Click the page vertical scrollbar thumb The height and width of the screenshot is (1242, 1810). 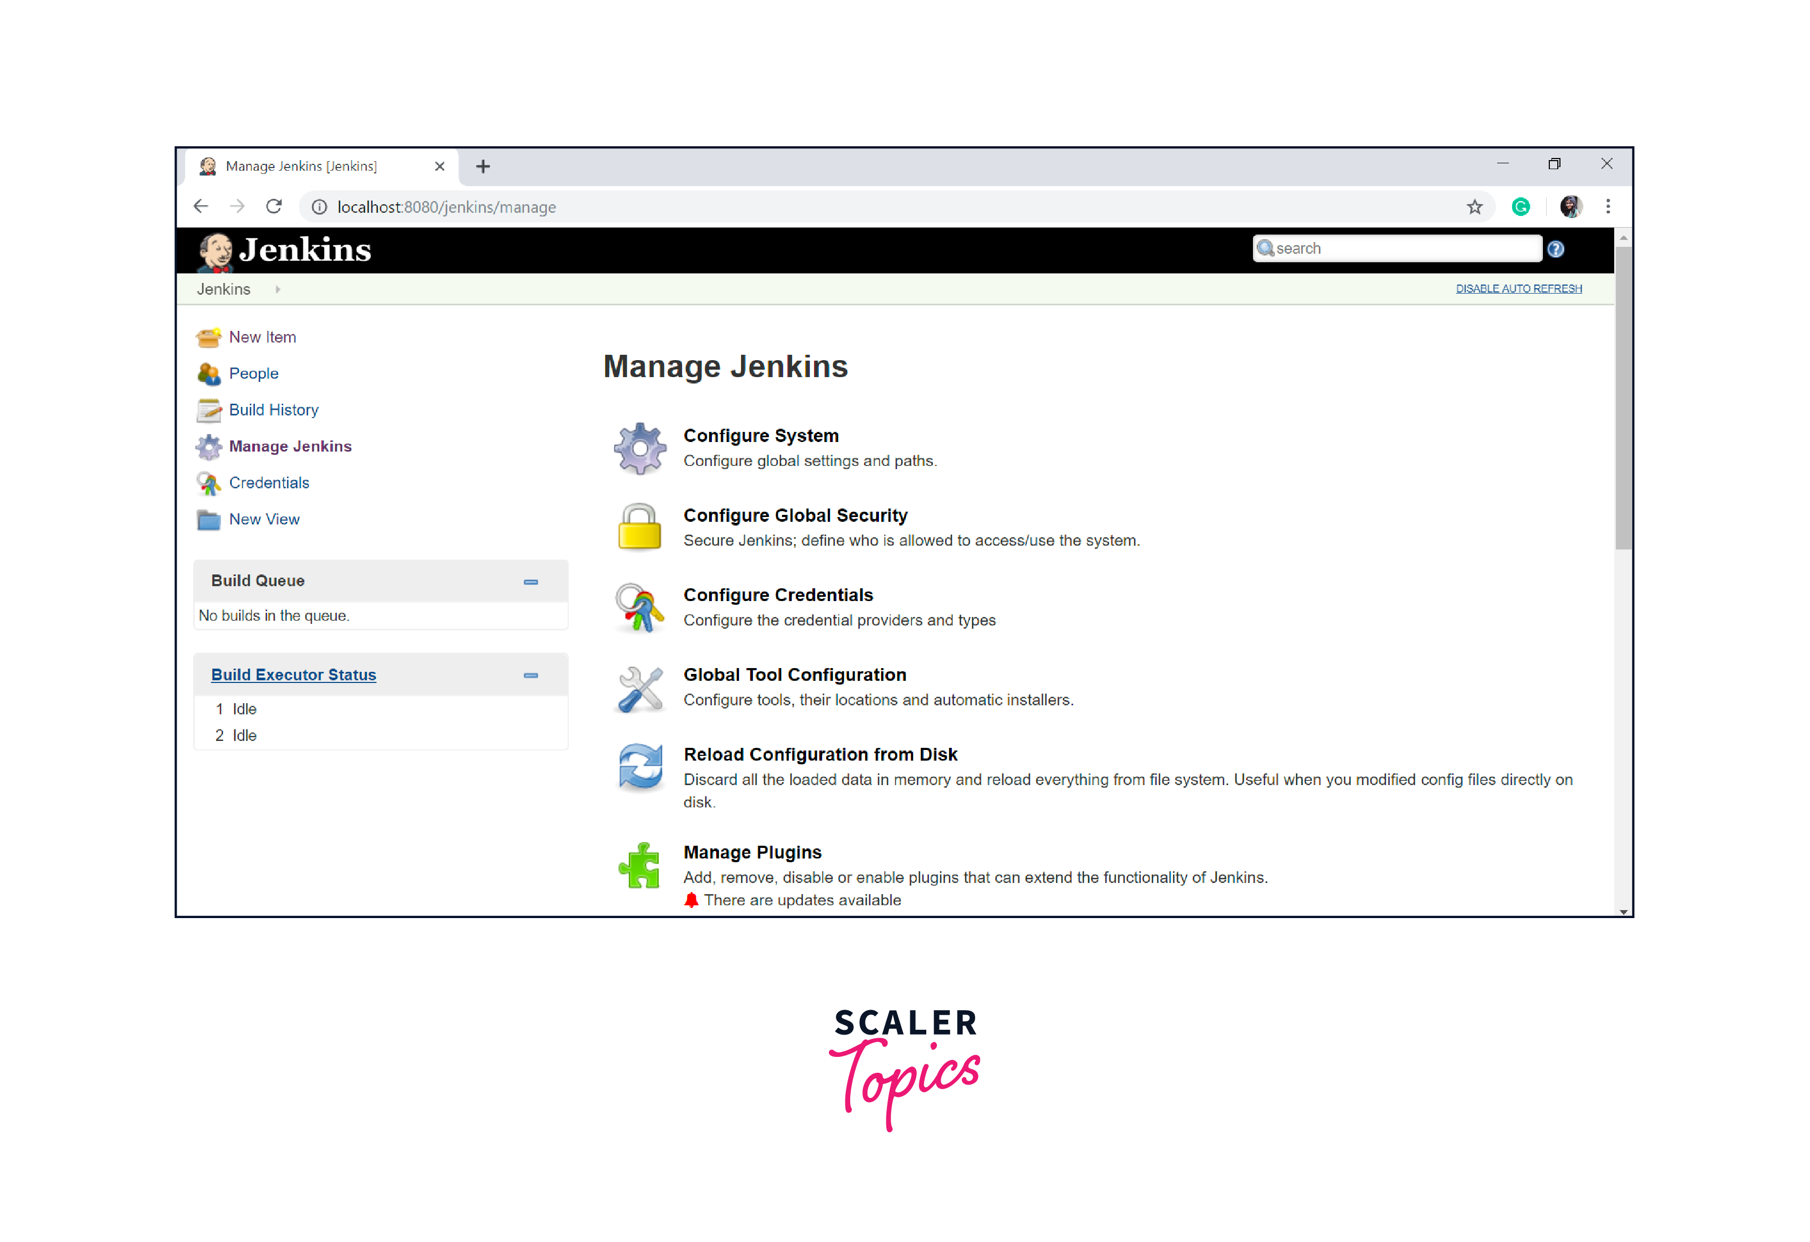tap(1623, 397)
